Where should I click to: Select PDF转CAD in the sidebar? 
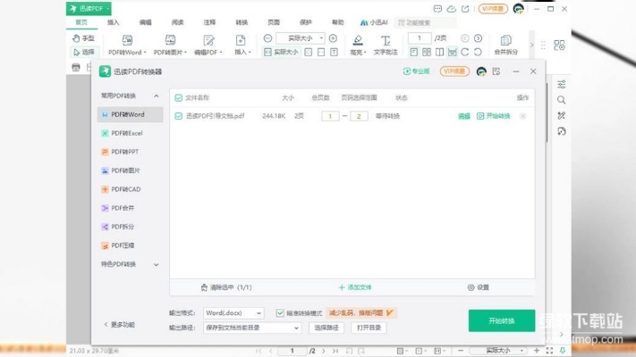pyautogui.click(x=131, y=189)
